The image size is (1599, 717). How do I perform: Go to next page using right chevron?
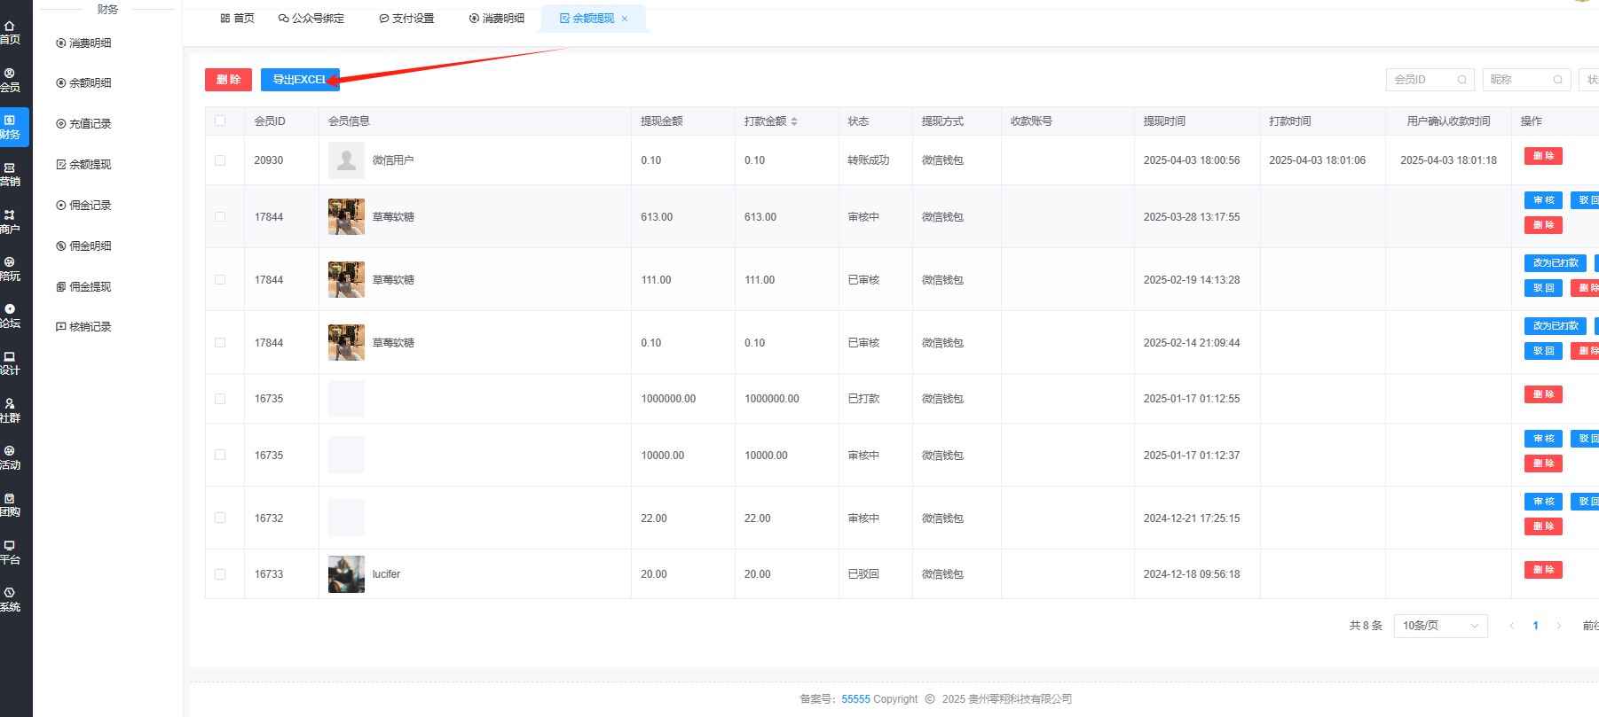(x=1559, y=626)
